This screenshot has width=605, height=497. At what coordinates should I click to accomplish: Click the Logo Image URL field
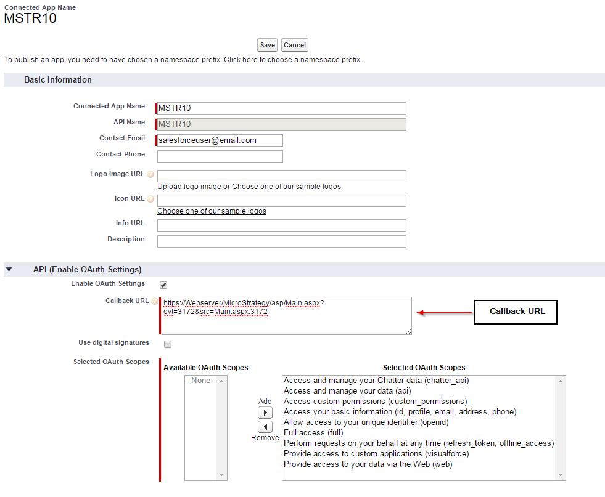[282, 176]
